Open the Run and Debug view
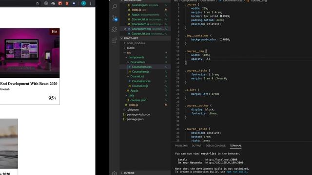 click(114, 29)
